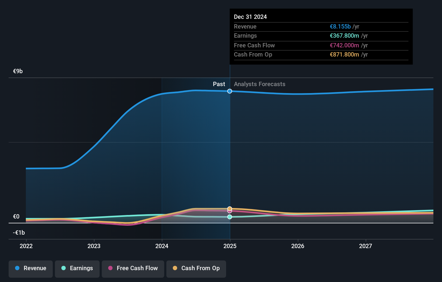Toggle the Revenue legend button

pyautogui.click(x=31, y=269)
